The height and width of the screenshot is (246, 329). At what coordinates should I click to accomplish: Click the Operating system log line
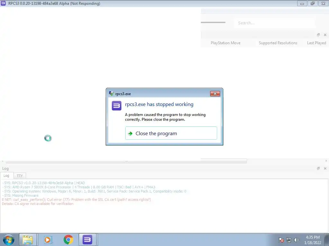94,191
